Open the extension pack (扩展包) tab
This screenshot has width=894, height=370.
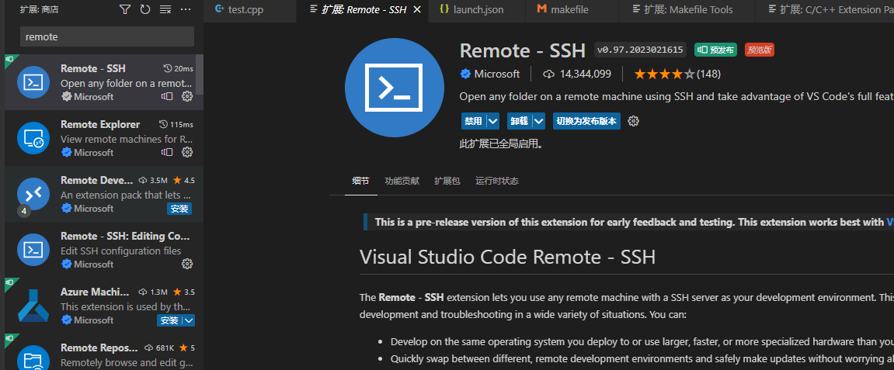click(447, 181)
